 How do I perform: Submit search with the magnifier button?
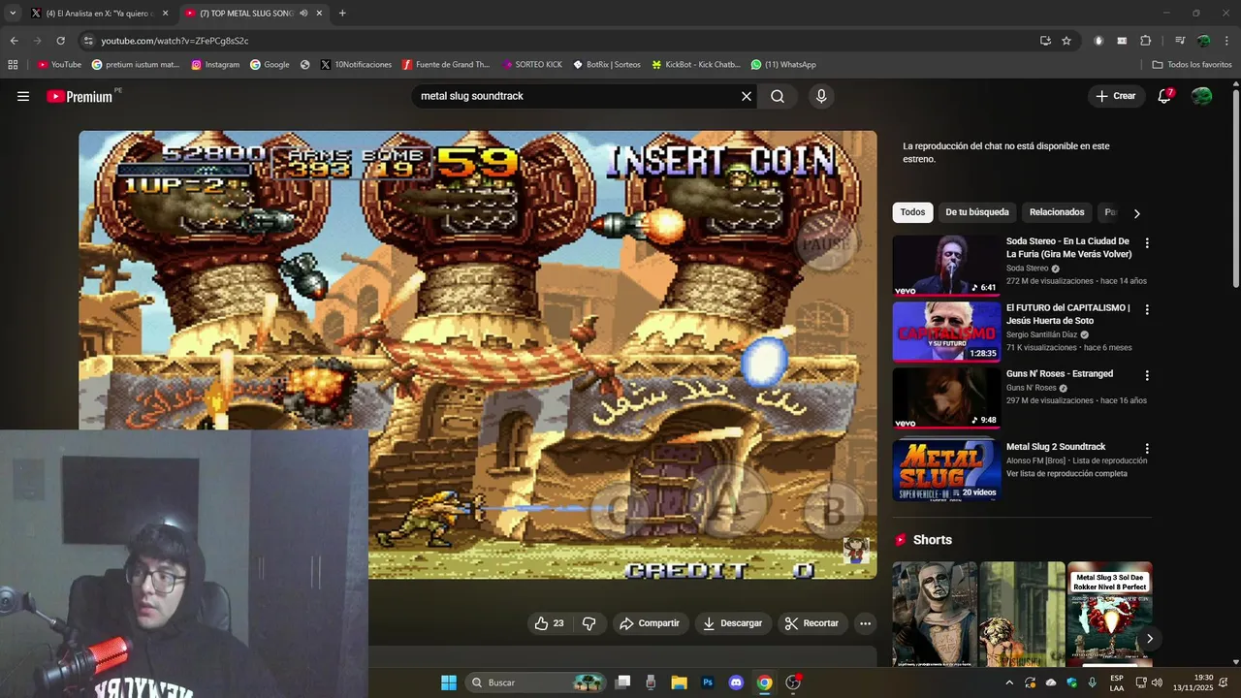[x=778, y=96]
